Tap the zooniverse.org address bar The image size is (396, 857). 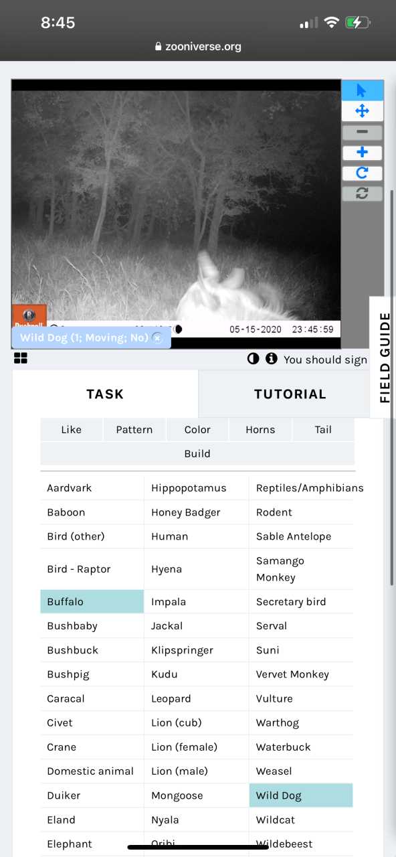click(198, 47)
